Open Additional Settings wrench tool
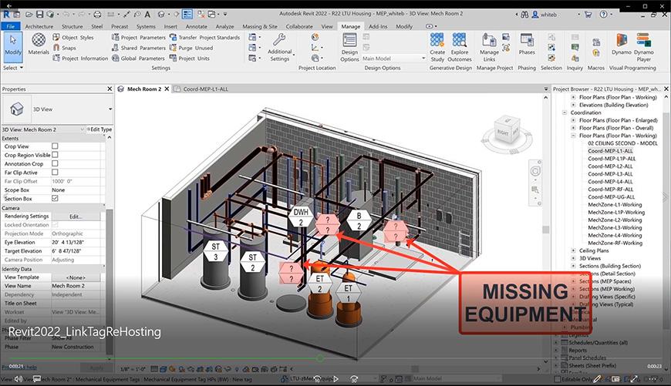Image resolution: width=671 pixels, height=386 pixels. click(x=279, y=47)
